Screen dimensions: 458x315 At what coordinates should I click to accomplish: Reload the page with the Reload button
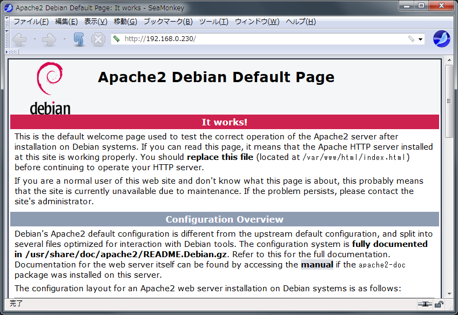(x=78, y=39)
